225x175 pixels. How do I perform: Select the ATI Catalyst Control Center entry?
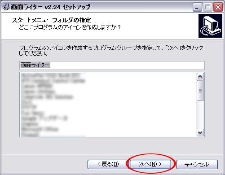pos(53,81)
